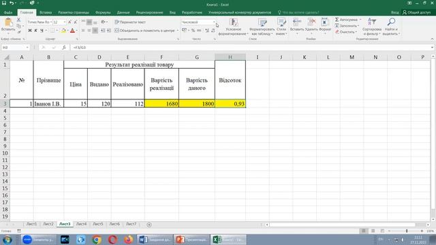Toggle bottom vertical alignment

[x=95, y=22]
